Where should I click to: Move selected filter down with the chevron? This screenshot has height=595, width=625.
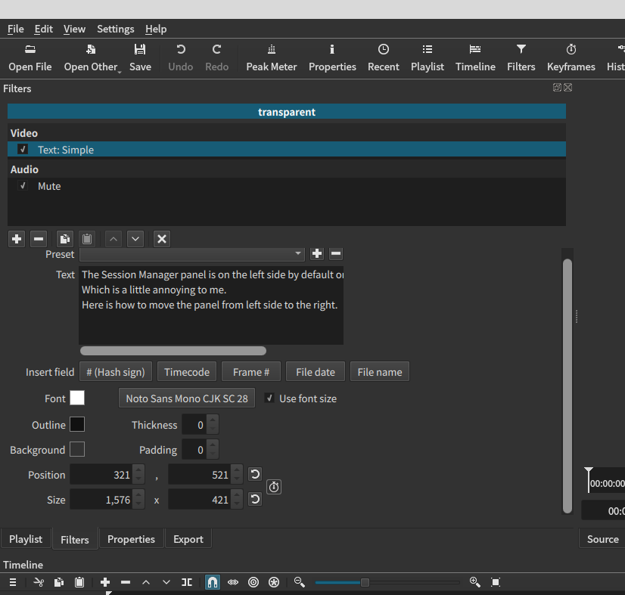(x=135, y=238)
